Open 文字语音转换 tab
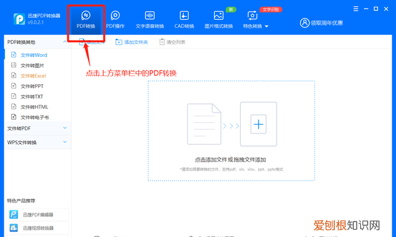This screenshot has height=237, width=396. tap(150, 19)
